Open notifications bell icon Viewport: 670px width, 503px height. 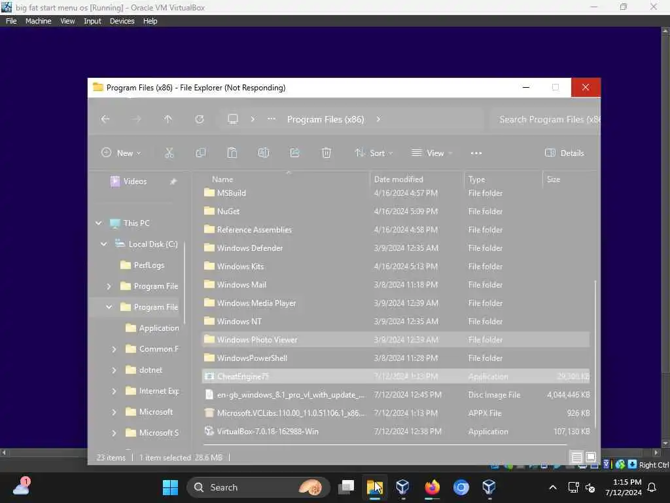[652, 487]
